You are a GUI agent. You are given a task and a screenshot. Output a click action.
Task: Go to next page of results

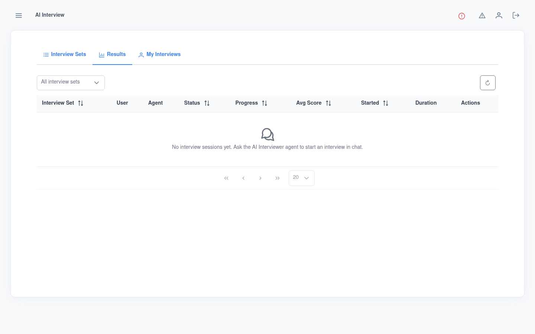pos(260,178)
